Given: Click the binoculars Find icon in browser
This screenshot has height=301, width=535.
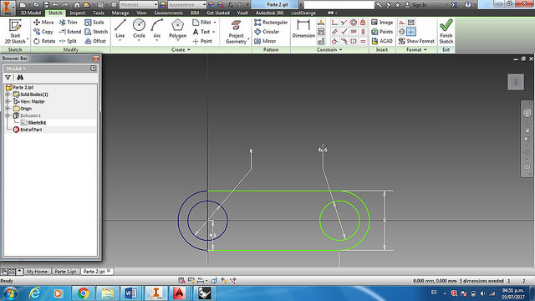Looking at the screenshot, I should click(x=20, y=78).
